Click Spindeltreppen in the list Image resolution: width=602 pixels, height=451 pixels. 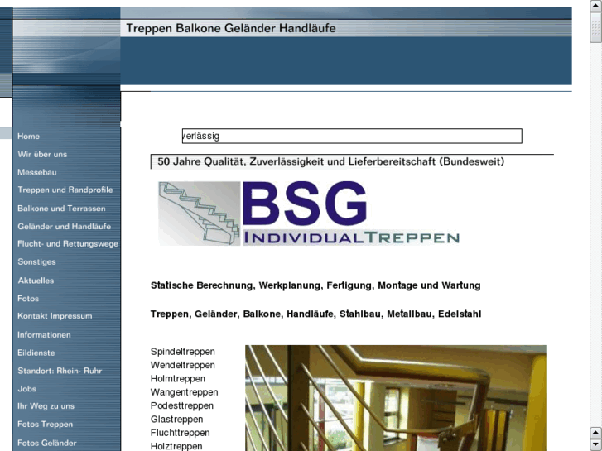click(x=183, y=352)
